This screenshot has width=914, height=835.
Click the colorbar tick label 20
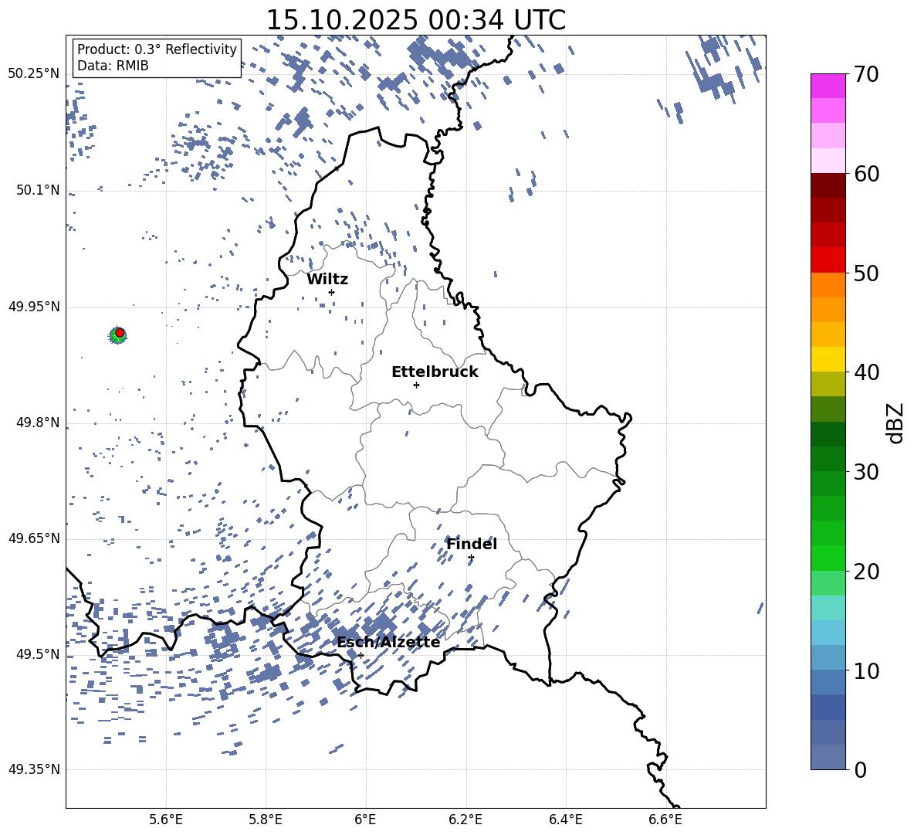tap(866, 572)
